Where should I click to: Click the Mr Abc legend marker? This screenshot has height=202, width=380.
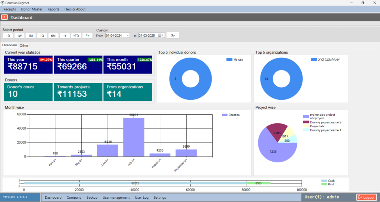pos(229,60)
